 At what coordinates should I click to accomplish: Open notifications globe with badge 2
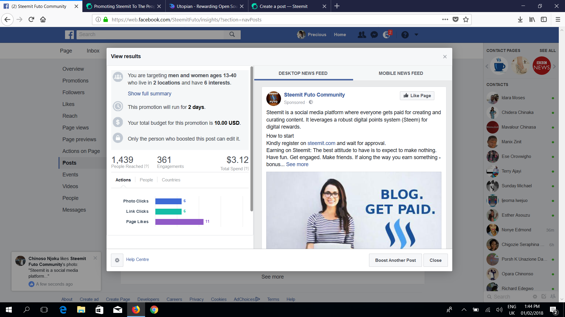click(387, 35)
